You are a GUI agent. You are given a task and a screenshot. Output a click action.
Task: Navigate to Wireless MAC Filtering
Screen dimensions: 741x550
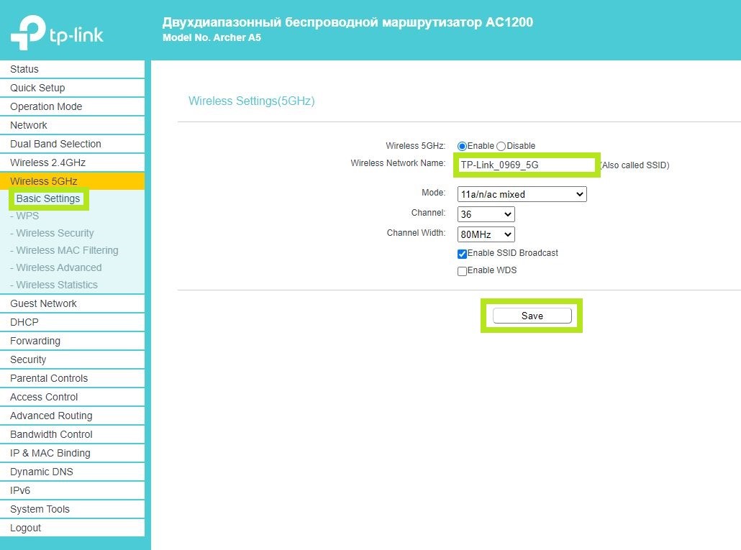67,250
